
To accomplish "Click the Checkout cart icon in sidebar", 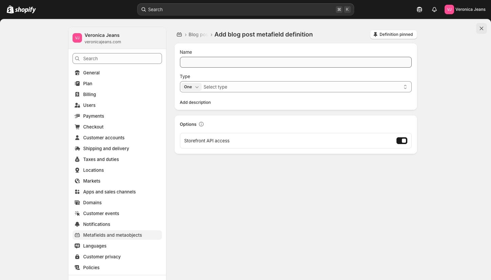I will pyautogui.click(x=77, y=127).
